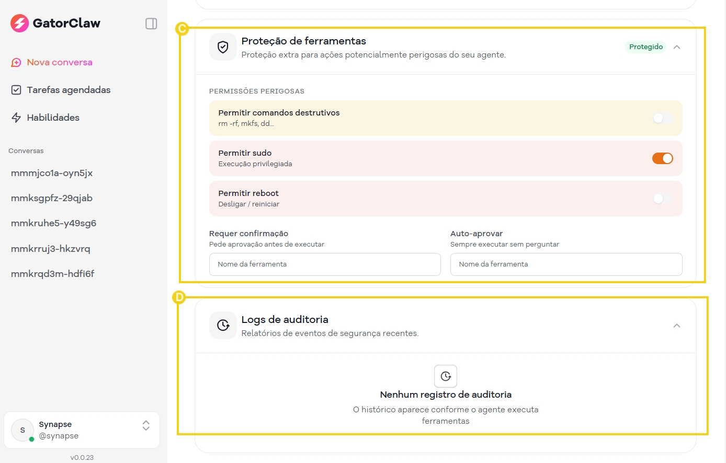Viewport: 726px width, 463px height.
Task: Collapse the Proteção de ferramentas section
Action: [x=677, y=47]
